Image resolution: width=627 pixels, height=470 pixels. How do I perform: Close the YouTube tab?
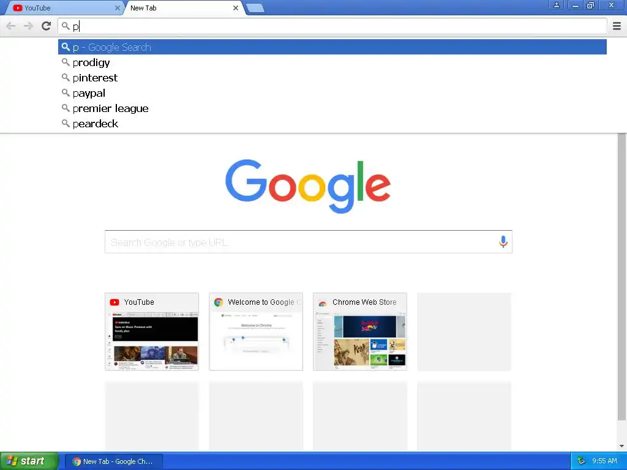117,8
